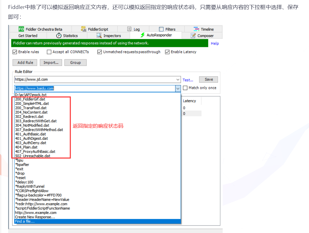309x233 pixels.
Task: Check Accept all CONNECTs
Action: coord(49,52)
